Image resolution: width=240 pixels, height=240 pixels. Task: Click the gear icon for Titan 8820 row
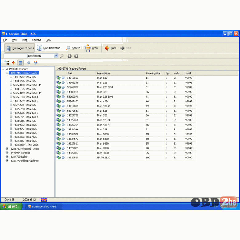58,134
